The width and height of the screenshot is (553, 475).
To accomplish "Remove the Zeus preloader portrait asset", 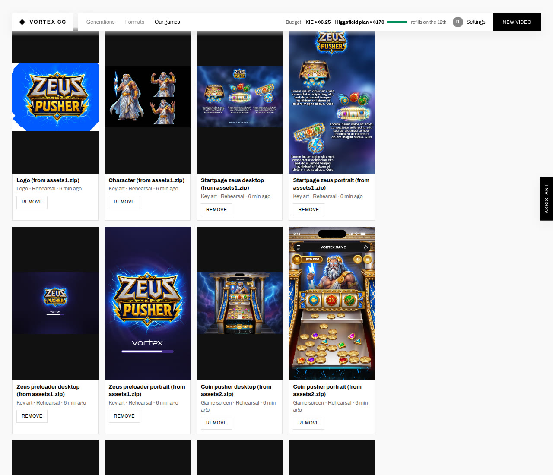I will 124,416.
